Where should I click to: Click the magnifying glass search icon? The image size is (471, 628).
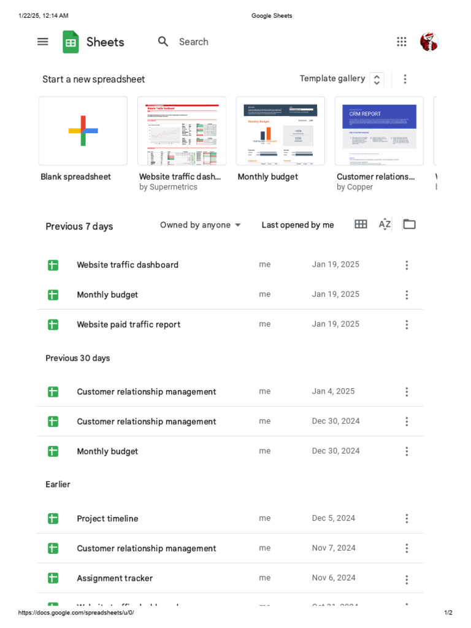(x=163, y=41)
